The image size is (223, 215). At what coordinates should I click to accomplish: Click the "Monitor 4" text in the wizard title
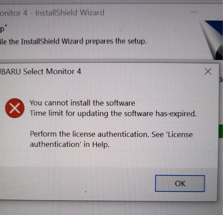pos(14,13)
